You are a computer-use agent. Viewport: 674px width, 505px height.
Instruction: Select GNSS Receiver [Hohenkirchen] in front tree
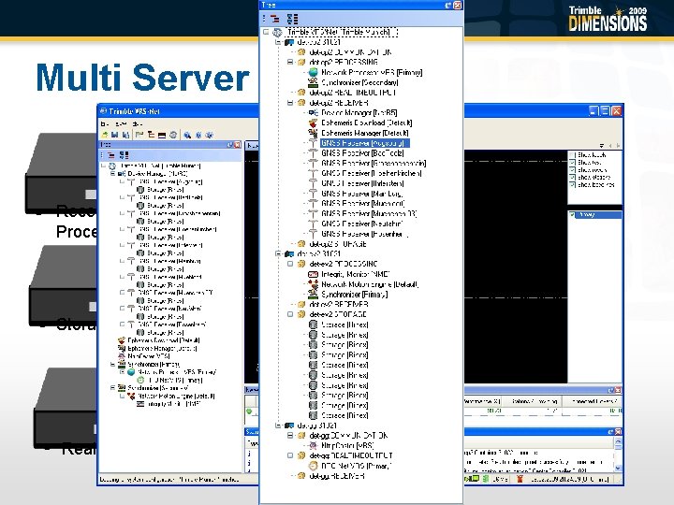372,173
